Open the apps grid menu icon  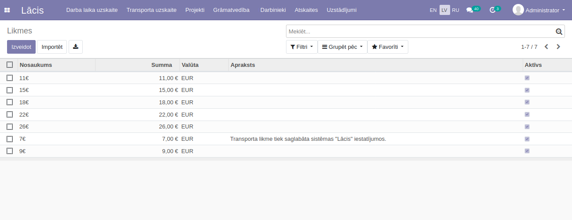click(7, 10)
